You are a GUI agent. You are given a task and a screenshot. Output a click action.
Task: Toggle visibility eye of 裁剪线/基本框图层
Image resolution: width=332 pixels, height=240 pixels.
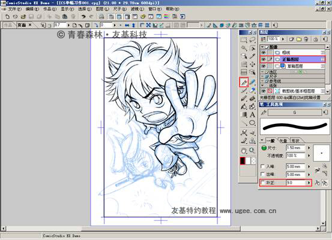(263, 91)
